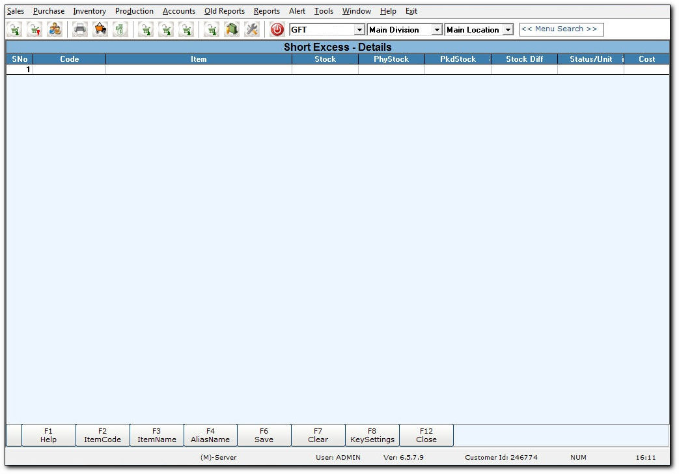The image size is (679, 474).
Task: Click the Stock Diff column header
Action: pos(525,59)
